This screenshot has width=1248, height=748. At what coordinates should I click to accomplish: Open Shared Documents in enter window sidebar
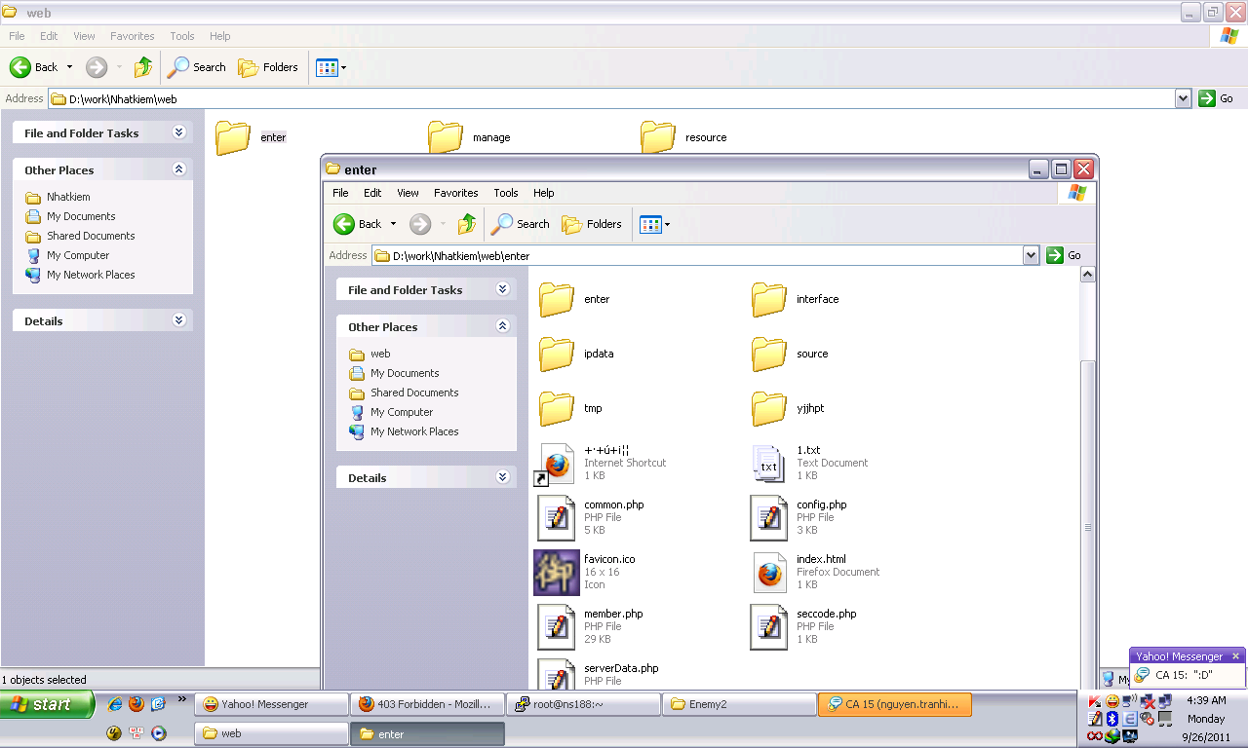pyautogui.click(x=414, y=393)
